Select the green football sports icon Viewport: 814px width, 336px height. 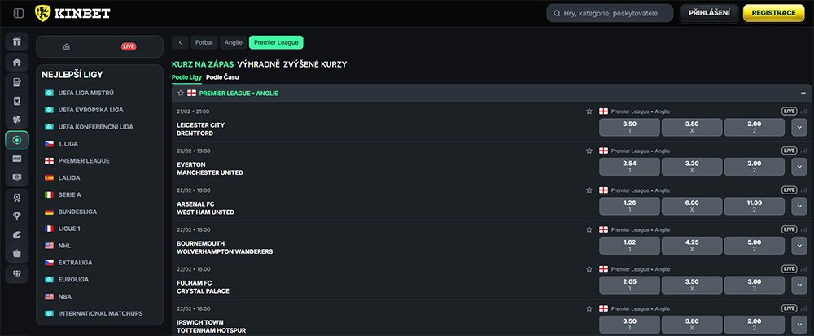tap(17, 141)
